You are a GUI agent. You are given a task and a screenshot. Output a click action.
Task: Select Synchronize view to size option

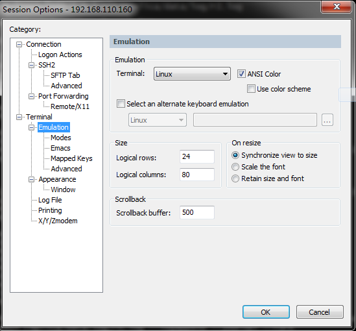point(235,155)
